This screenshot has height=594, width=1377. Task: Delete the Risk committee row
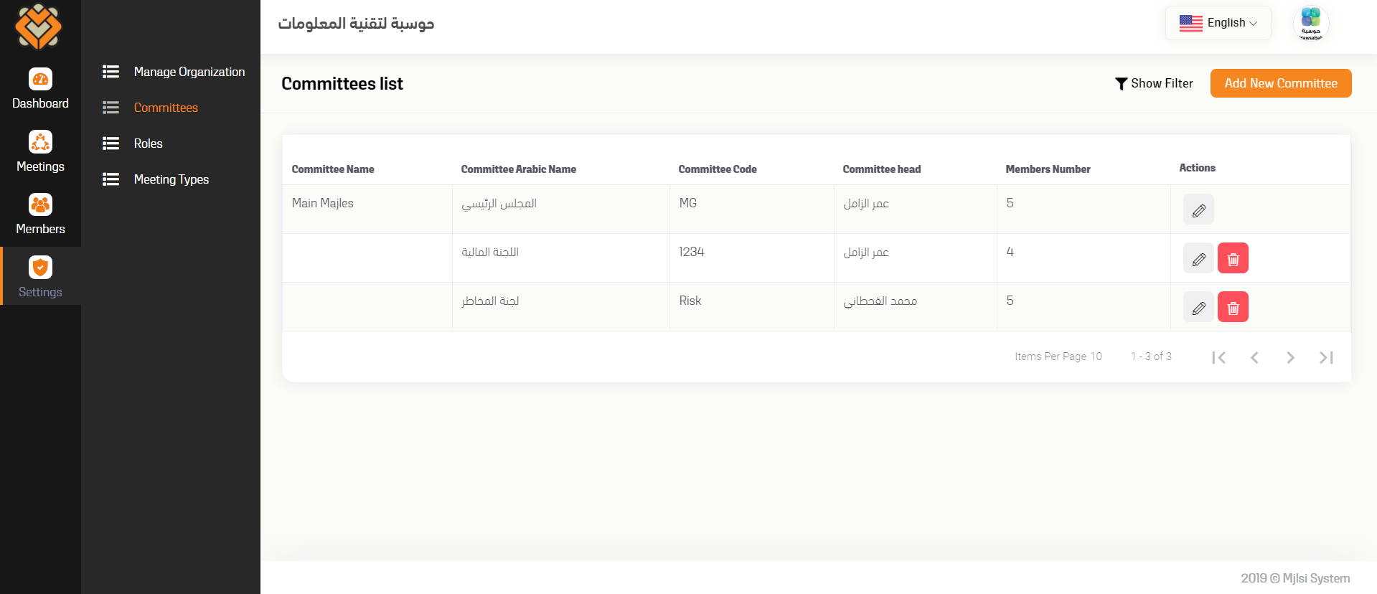pos(1233,307)
